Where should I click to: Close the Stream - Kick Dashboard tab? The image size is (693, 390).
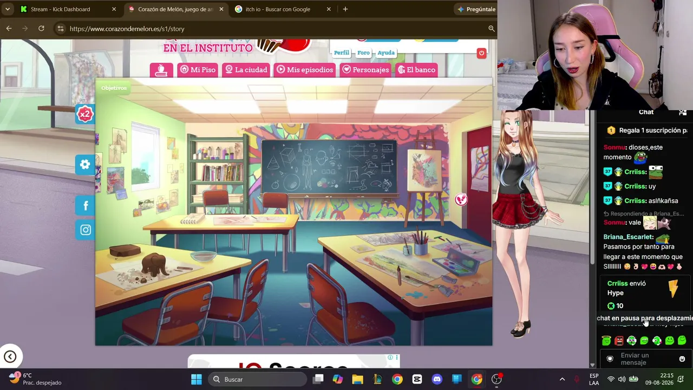click(x=114, y=9)
